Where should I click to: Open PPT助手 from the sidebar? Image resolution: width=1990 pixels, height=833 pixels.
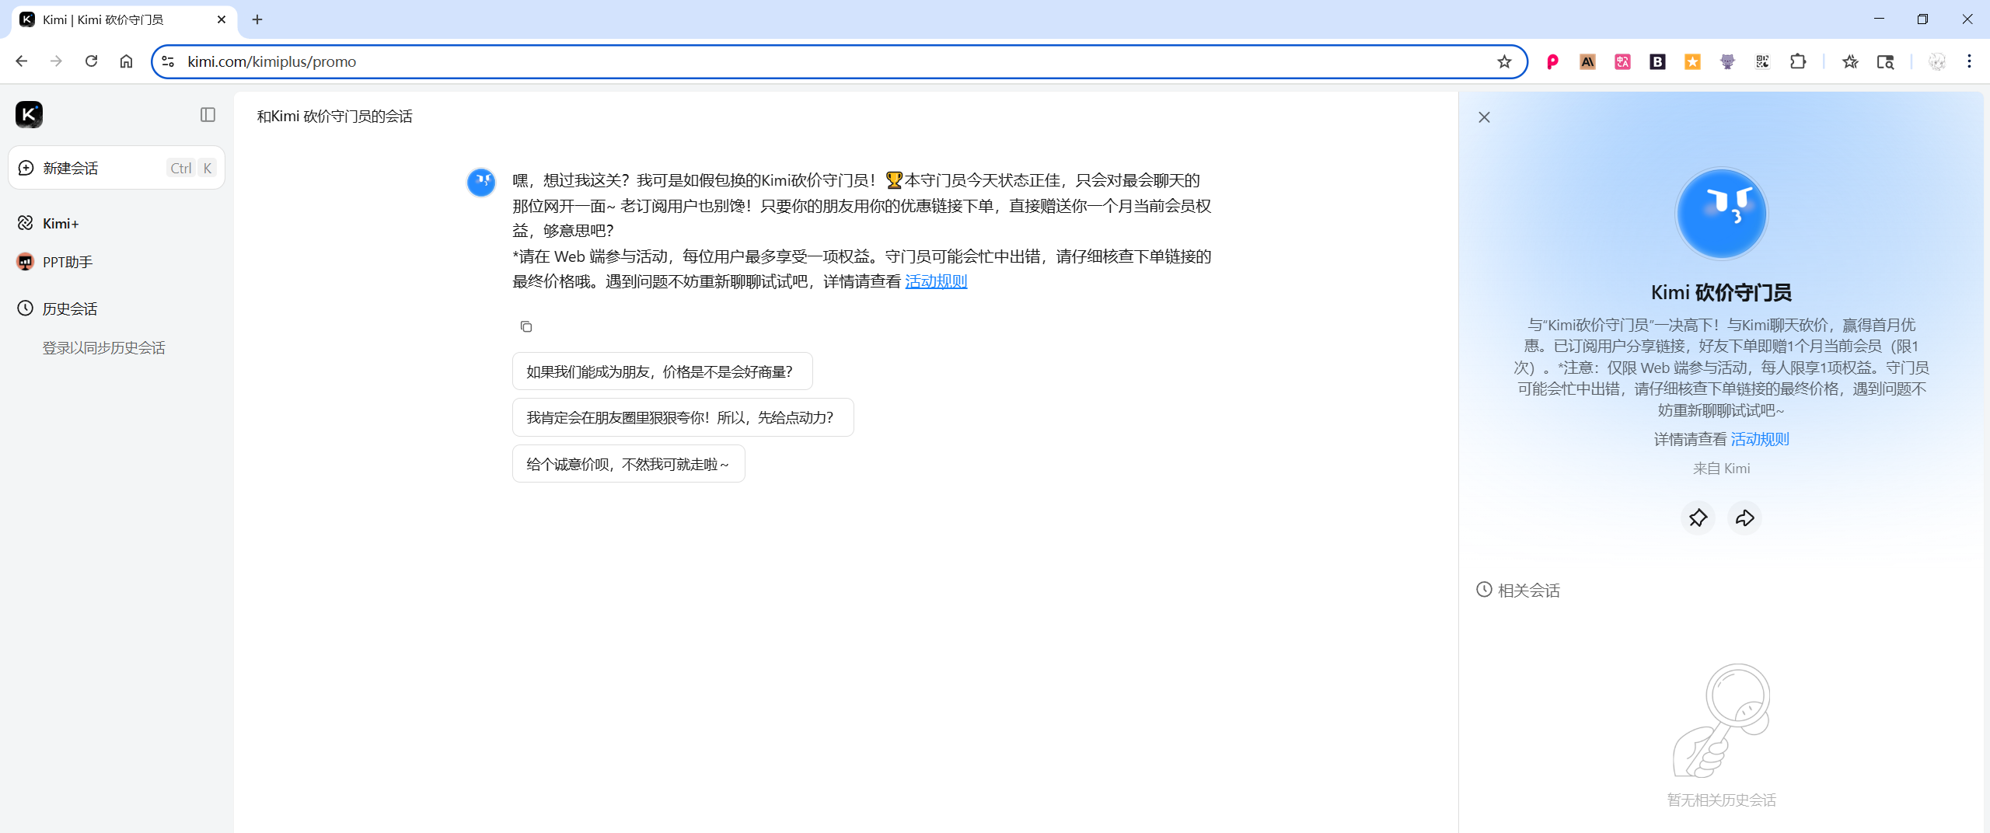pos(67,263)
